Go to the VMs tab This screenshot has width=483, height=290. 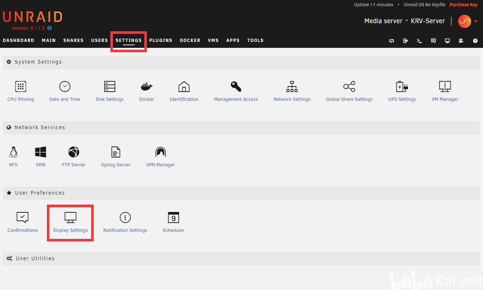213,40
